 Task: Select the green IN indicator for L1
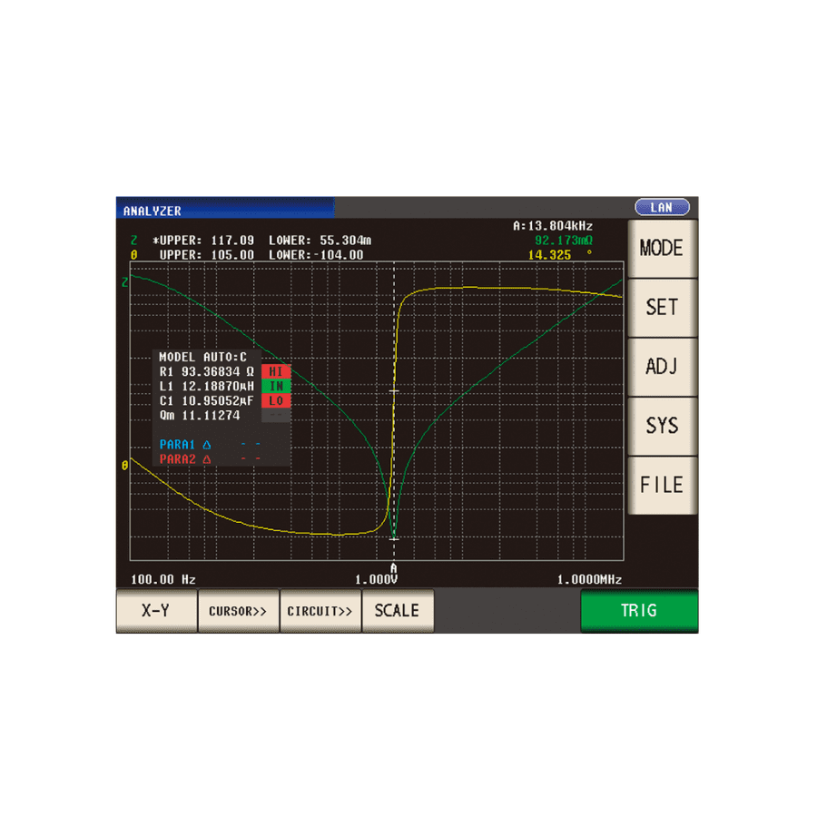(x=276, y=387)
